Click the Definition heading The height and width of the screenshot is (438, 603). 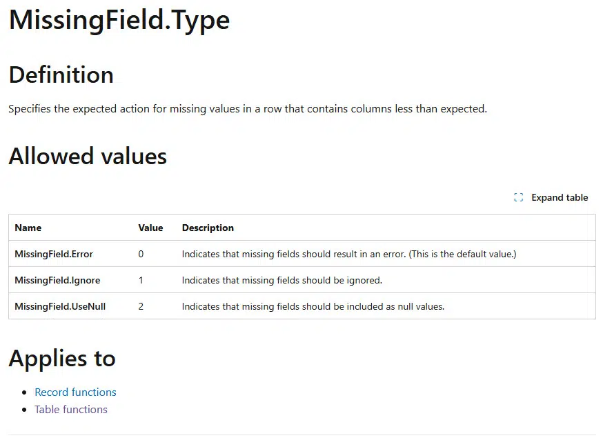point(61,76)
